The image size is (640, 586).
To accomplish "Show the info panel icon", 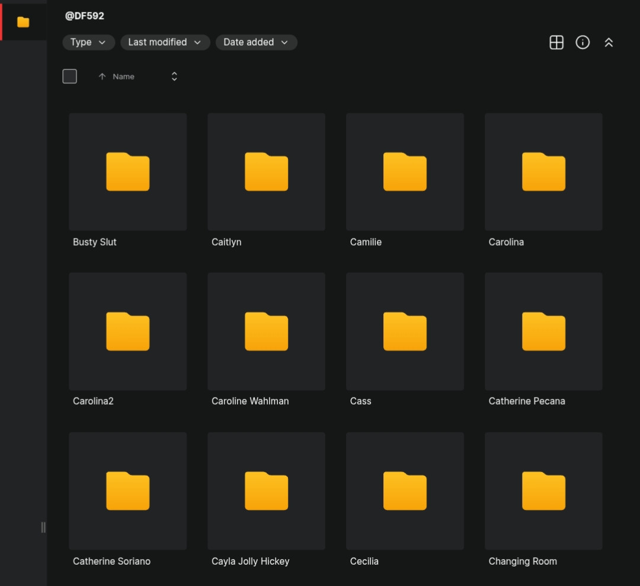I will 583,43.
